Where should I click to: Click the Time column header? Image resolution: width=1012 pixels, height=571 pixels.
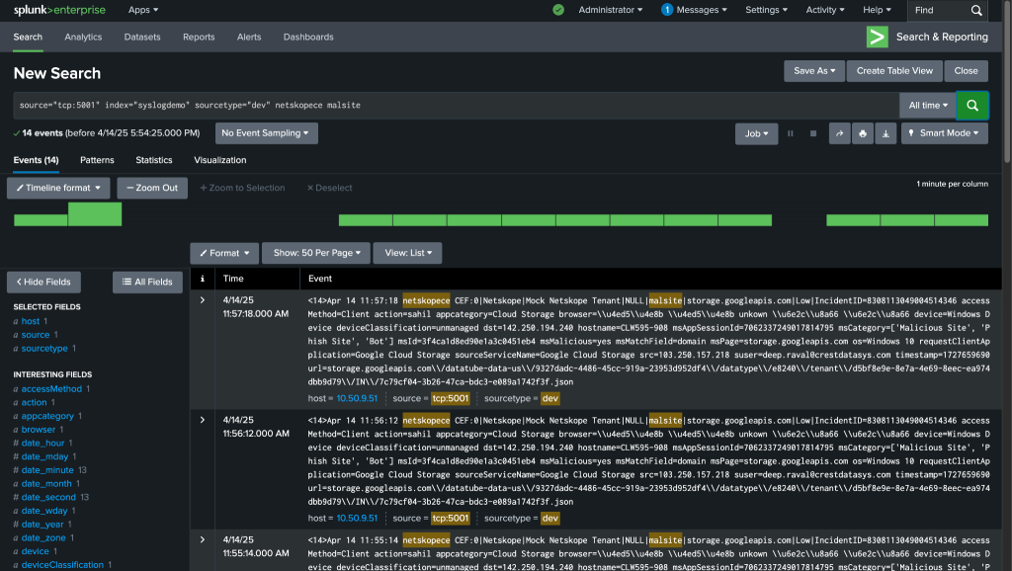point(233,279)
